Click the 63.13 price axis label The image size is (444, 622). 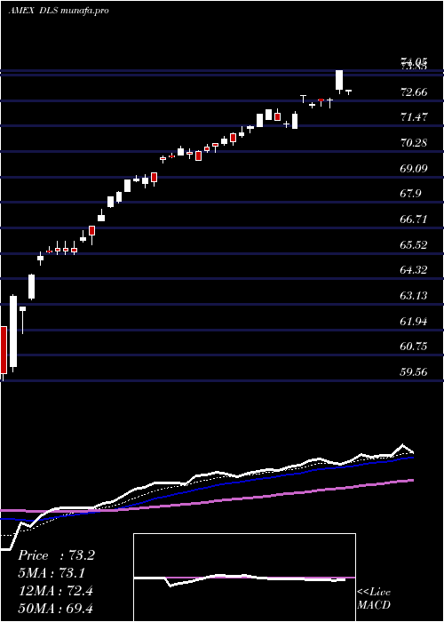[414, 296]
